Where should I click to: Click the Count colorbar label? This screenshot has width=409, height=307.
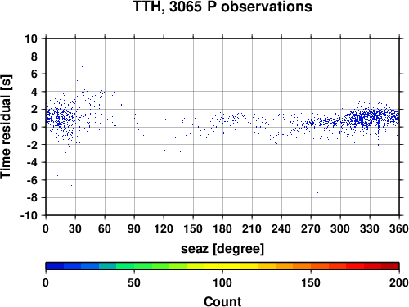(222, 301)
